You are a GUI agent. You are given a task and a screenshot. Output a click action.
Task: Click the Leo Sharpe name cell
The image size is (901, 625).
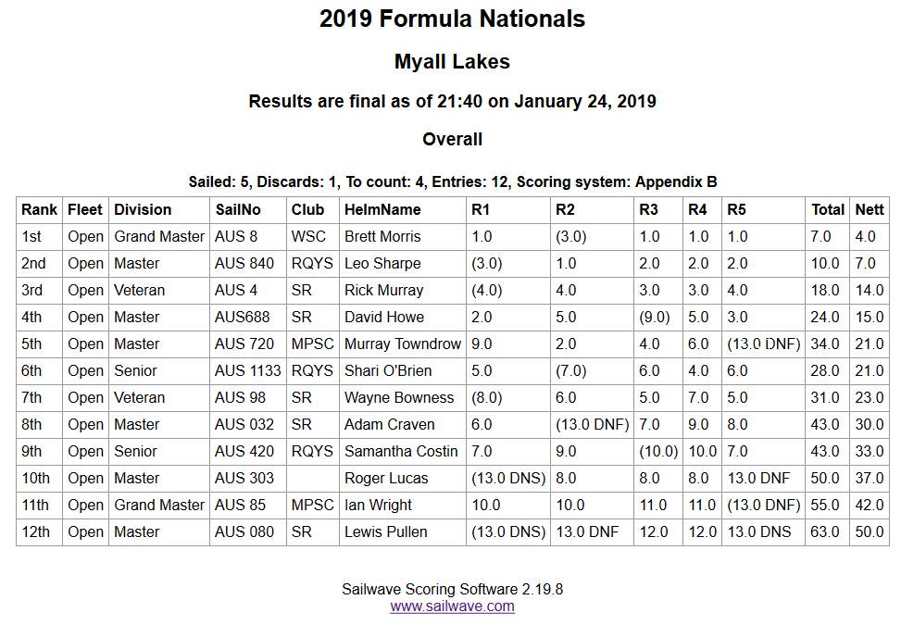pos(382,264)
